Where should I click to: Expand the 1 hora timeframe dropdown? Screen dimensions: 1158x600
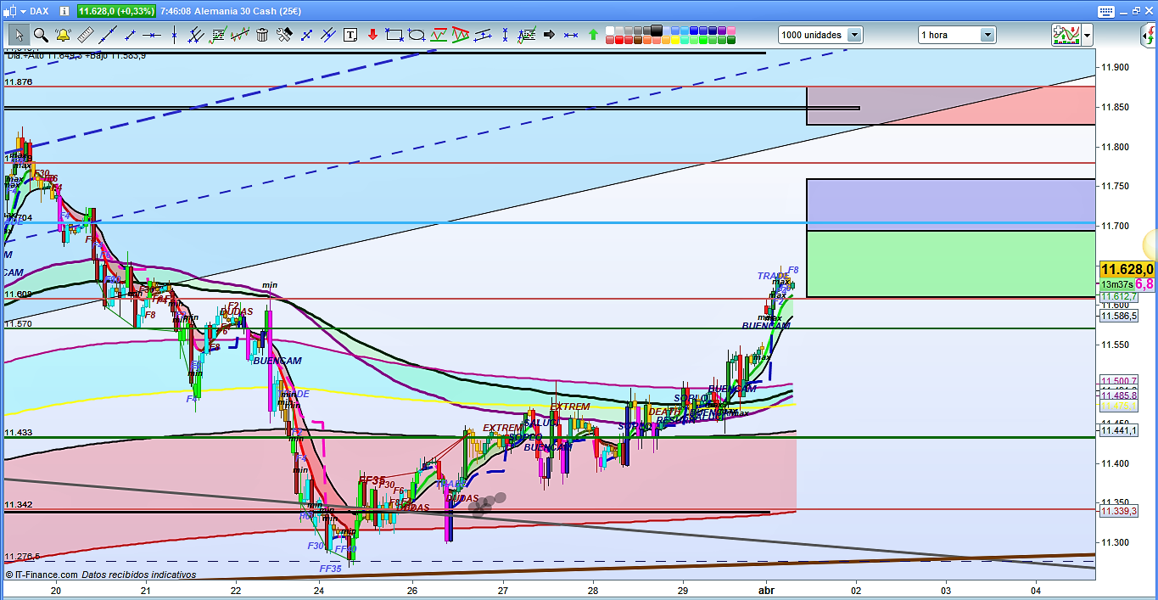pyautogui.click(x=987, y=35)
